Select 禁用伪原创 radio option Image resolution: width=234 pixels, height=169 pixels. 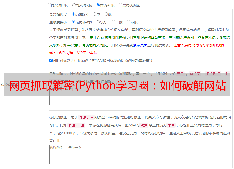coord(120,5)
